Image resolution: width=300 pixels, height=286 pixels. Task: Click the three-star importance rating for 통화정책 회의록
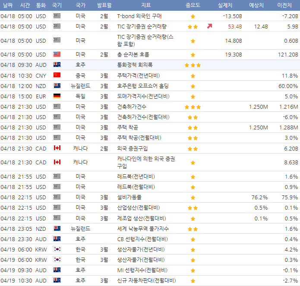(193, 65)
